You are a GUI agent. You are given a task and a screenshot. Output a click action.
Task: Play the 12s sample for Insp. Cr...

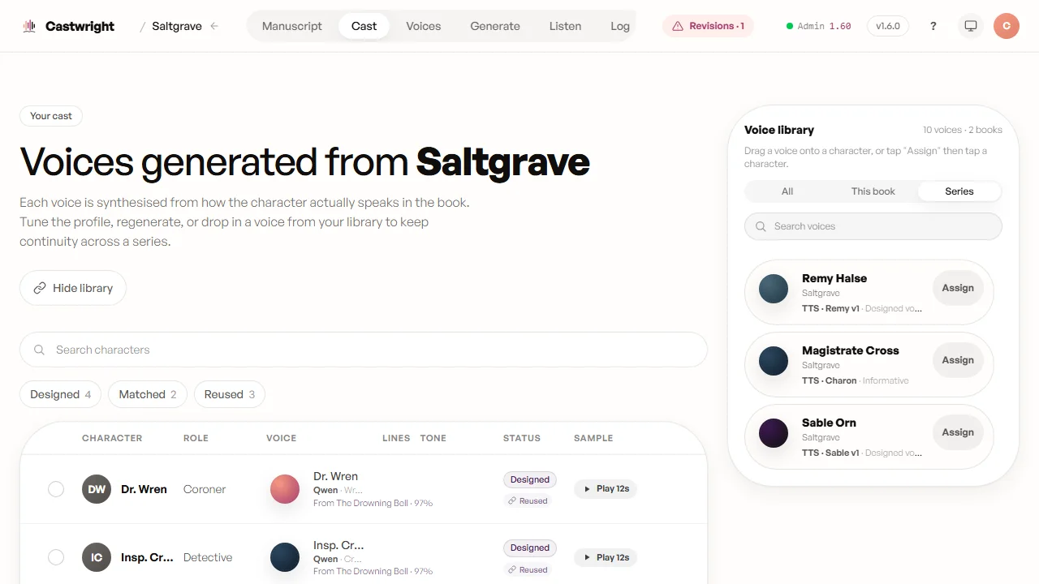(606, 557)
